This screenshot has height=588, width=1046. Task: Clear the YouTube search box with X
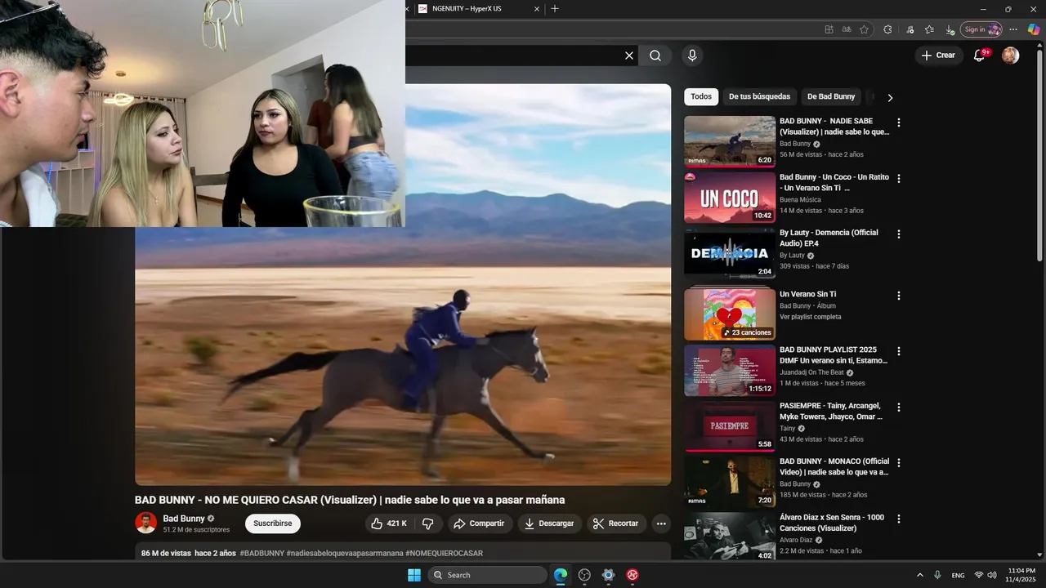tap(629, 56)
